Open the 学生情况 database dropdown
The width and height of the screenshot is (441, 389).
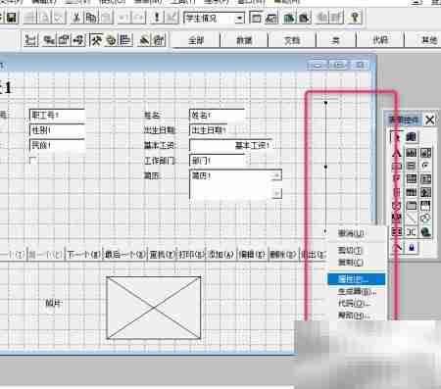(x=239, y=18)
